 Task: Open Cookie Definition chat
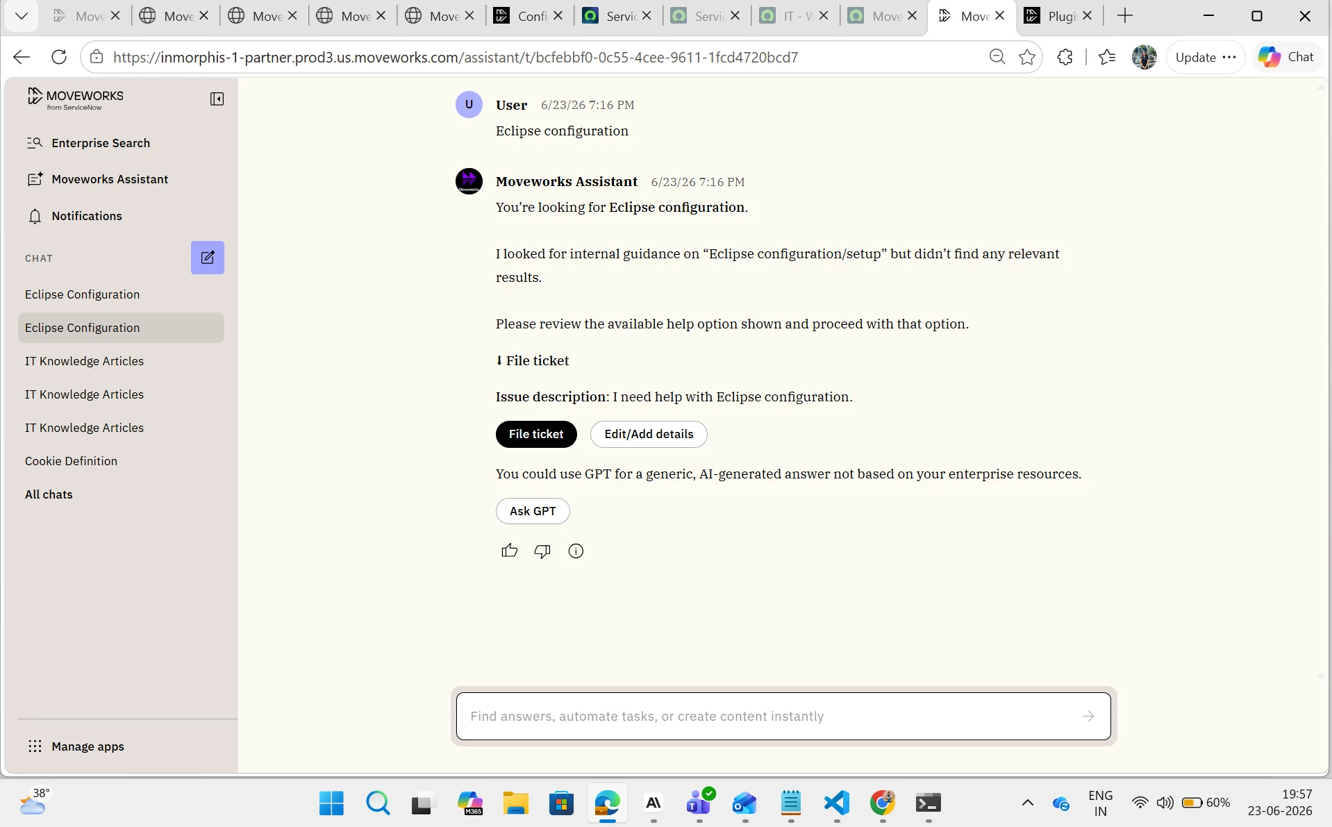point(121,461)
